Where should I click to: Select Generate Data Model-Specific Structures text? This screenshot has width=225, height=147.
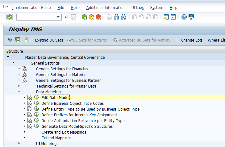point(77,126)
